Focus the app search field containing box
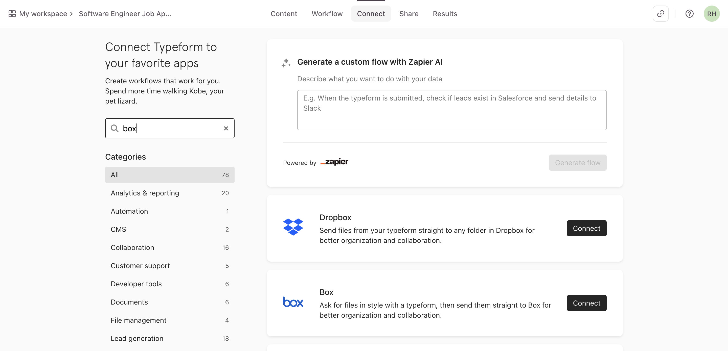Screen dimensions: 728x351 point(170,128)
